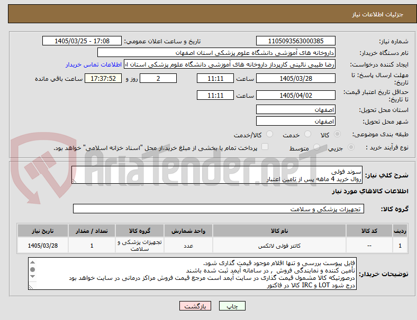
Task: Click the validity hour field 11:11 beside 1405/04/02
Action: [x=215, y=95]
